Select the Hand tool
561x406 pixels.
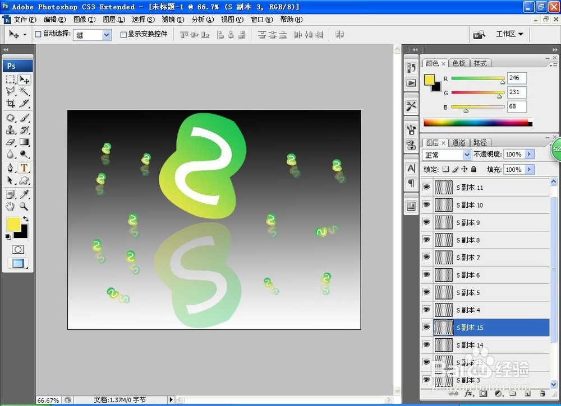point(10,207)
